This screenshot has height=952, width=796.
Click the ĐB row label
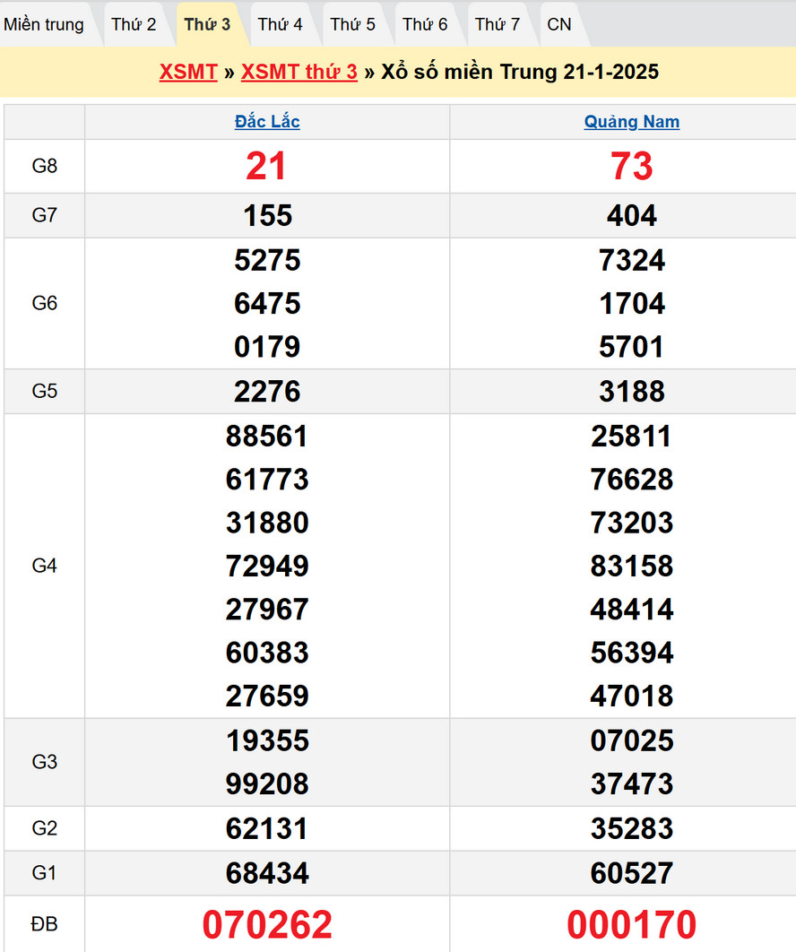point(44,924)
